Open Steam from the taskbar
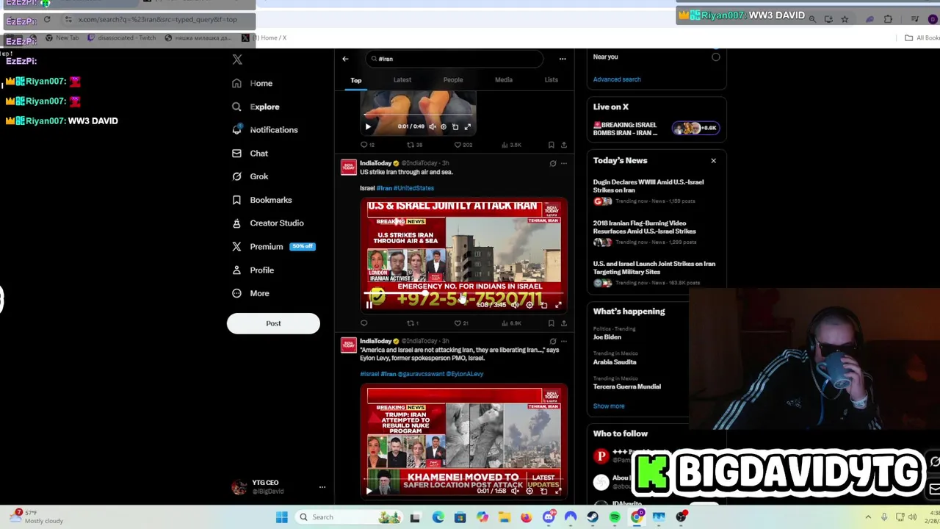Image resolution: width=940 pixels, height=529 pixels. point(593,517)
